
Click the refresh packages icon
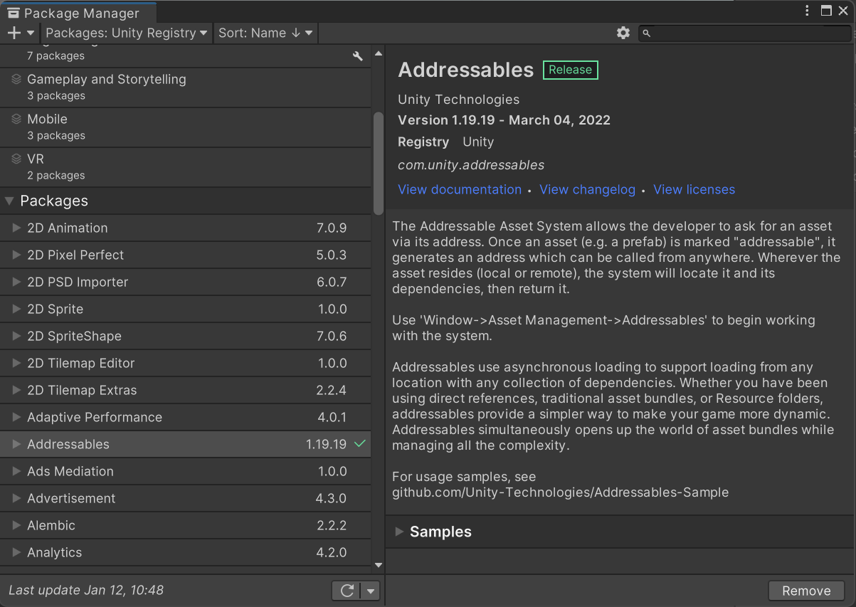(347, 590)
